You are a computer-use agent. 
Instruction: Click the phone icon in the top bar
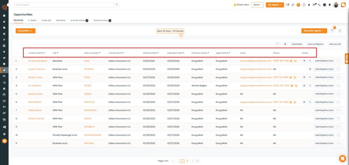319,5
